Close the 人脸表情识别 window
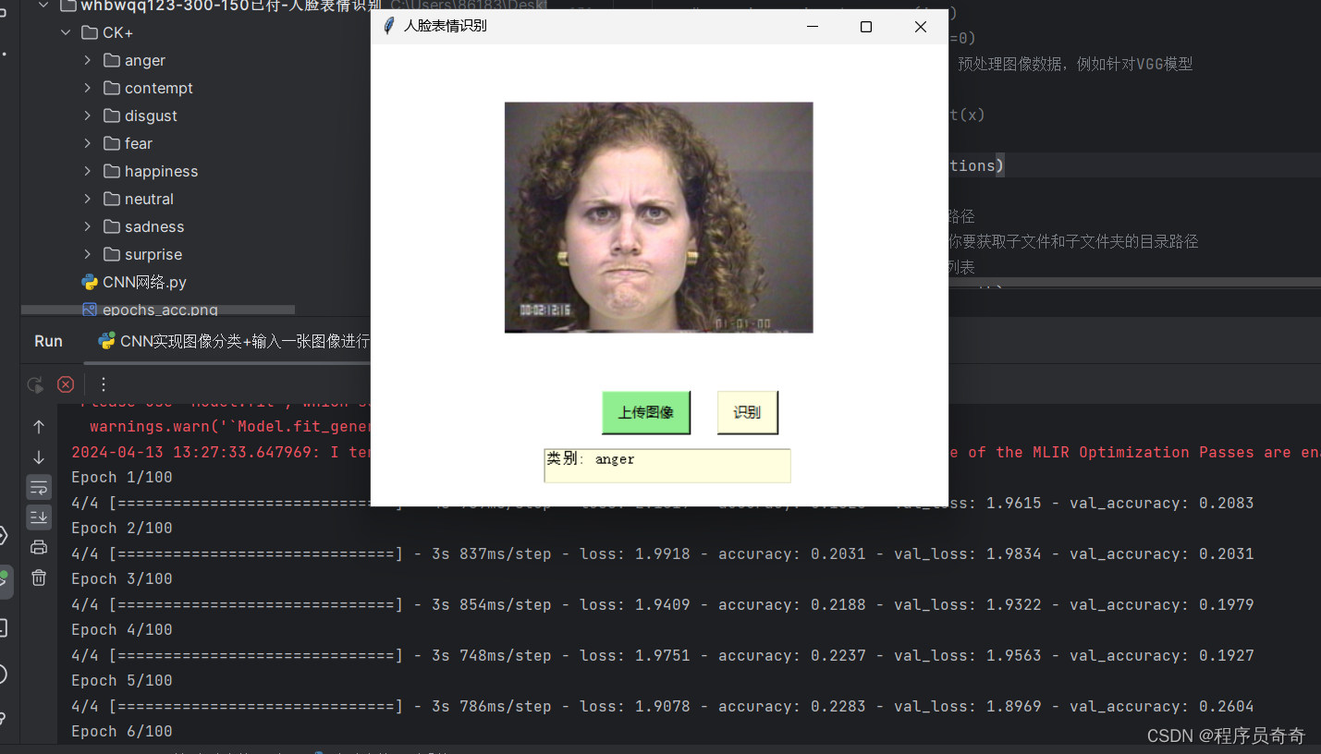This screenshot has width=1321, height=754. pyautogui.click(x=921, y=27)
